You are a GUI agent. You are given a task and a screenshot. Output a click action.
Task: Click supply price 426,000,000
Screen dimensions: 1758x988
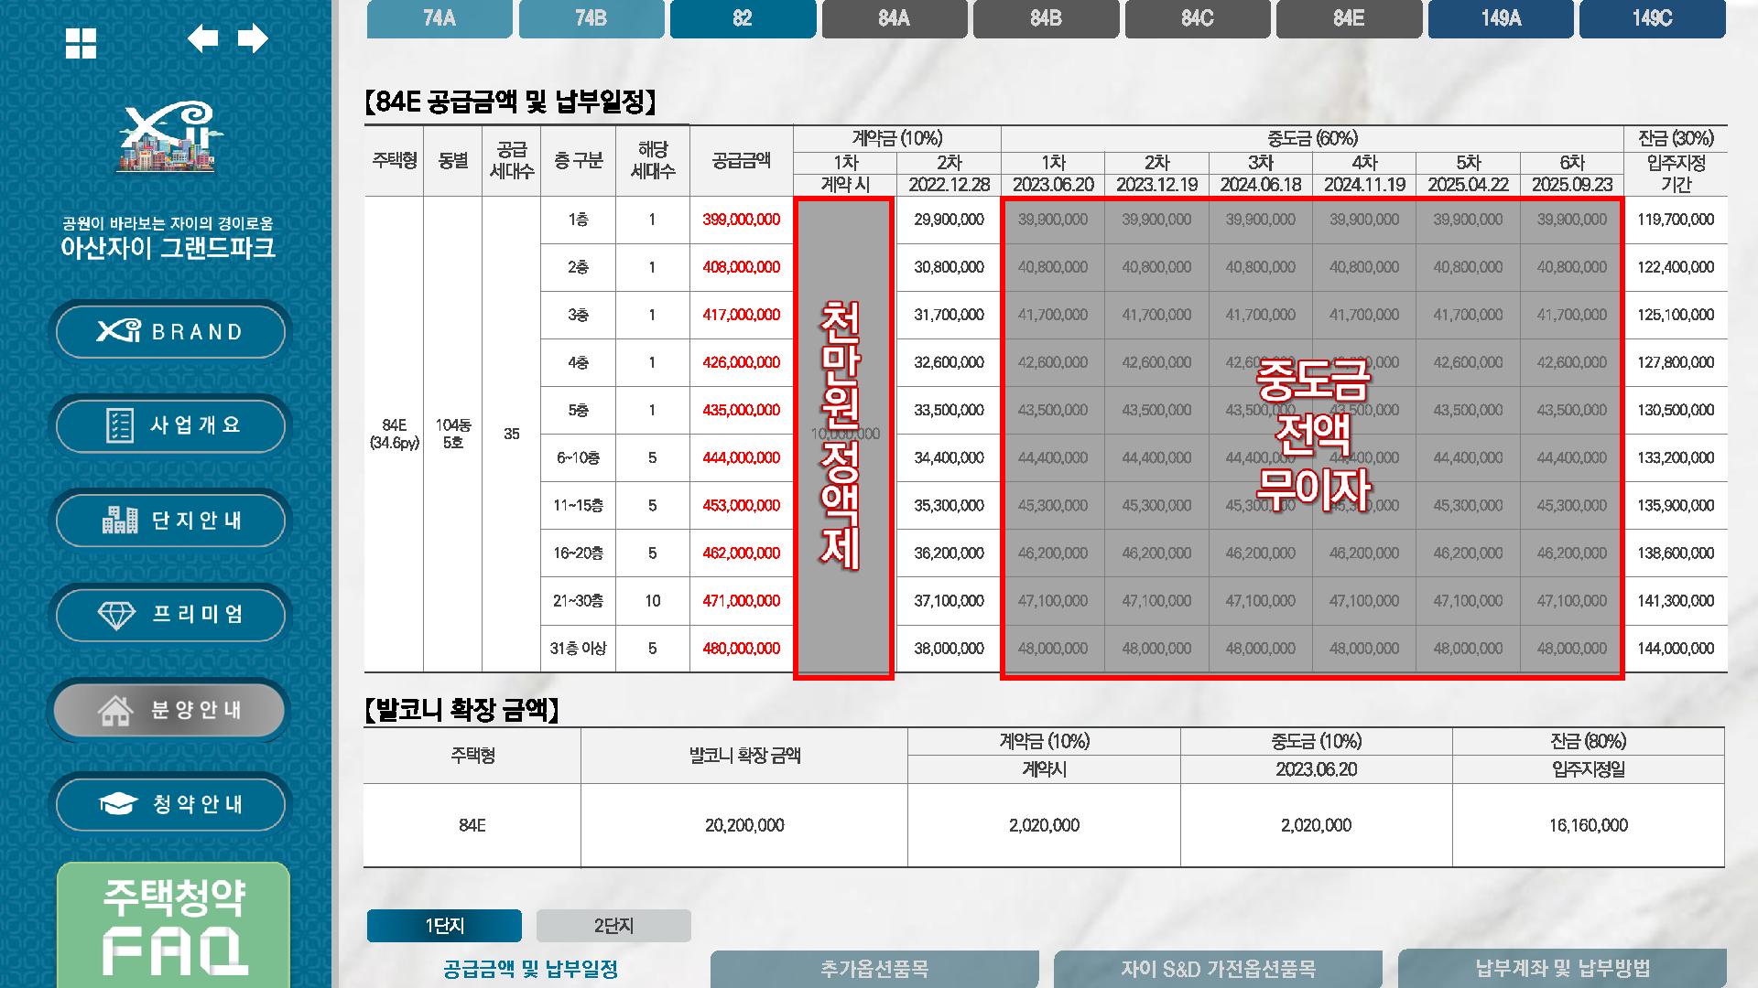[x=742, y=362]
